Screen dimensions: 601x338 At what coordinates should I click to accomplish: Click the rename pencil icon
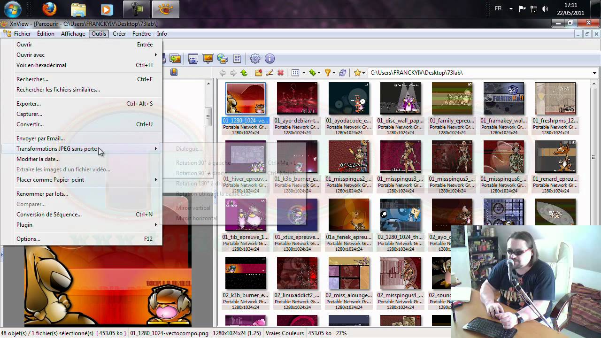(x=269, y=73)
